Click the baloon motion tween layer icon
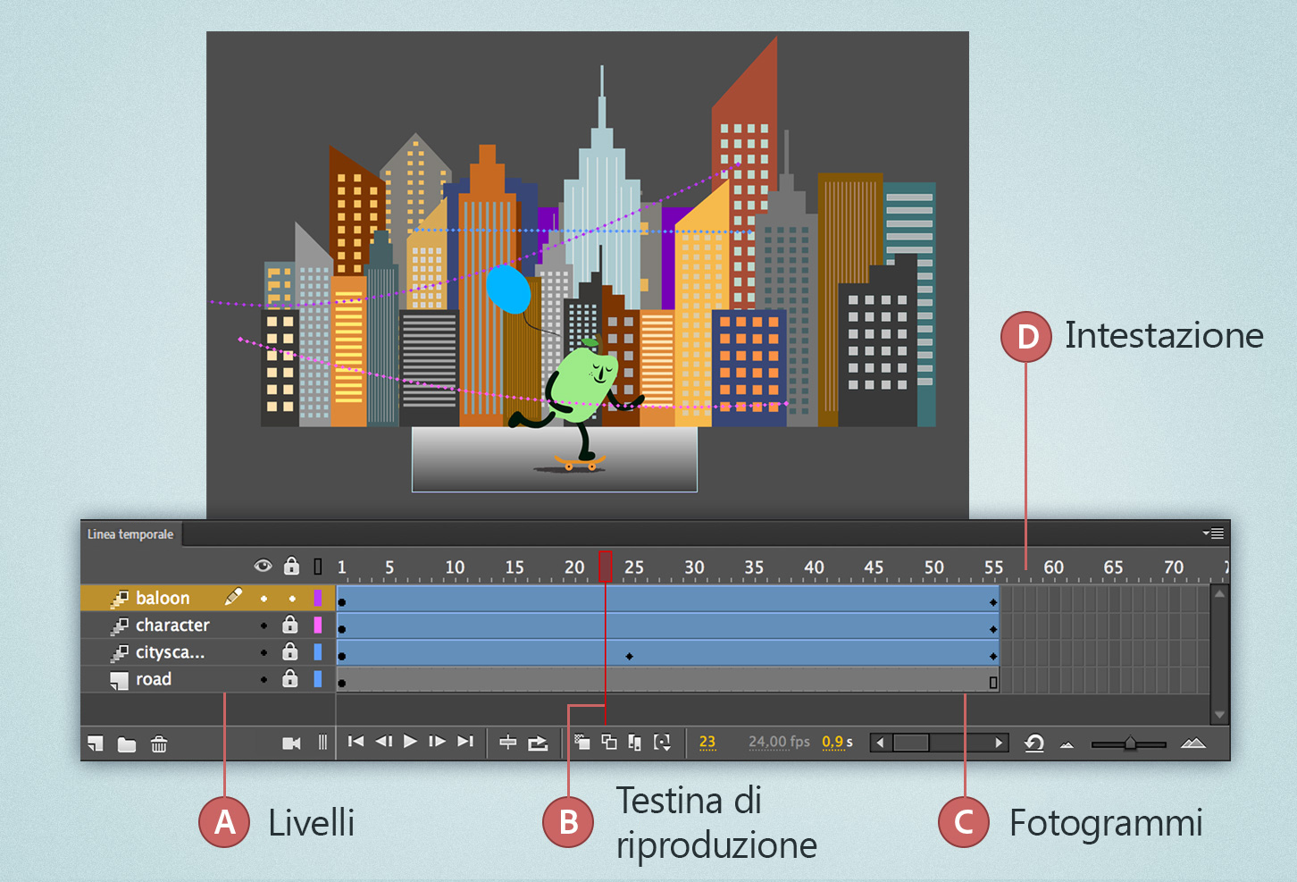 coord(119,599)
